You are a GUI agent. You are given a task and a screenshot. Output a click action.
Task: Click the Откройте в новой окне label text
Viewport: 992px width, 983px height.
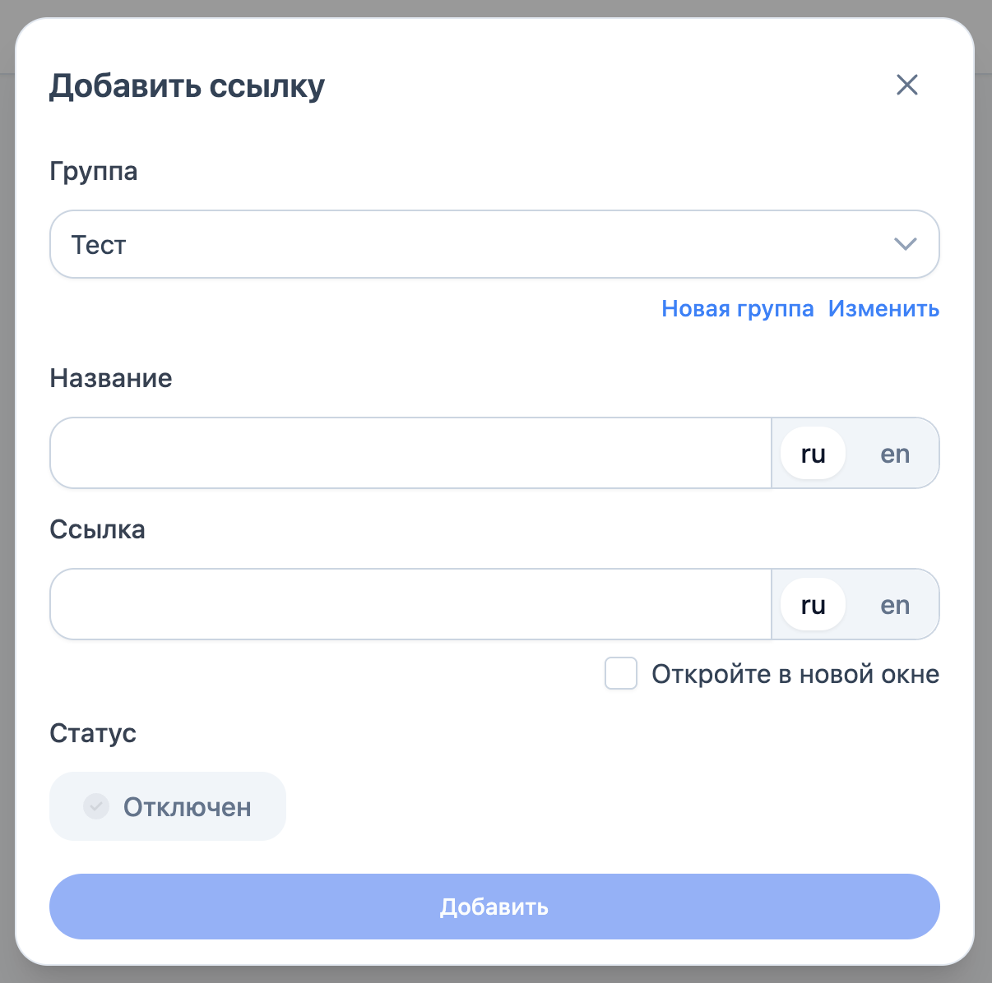click(795, 674)
